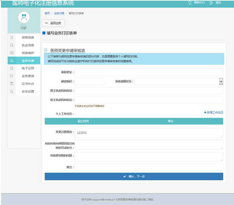The height and width of the screenshot is (205, 234).
Task: Submit with 确认，下一步 button
Action: pos(134,177)
